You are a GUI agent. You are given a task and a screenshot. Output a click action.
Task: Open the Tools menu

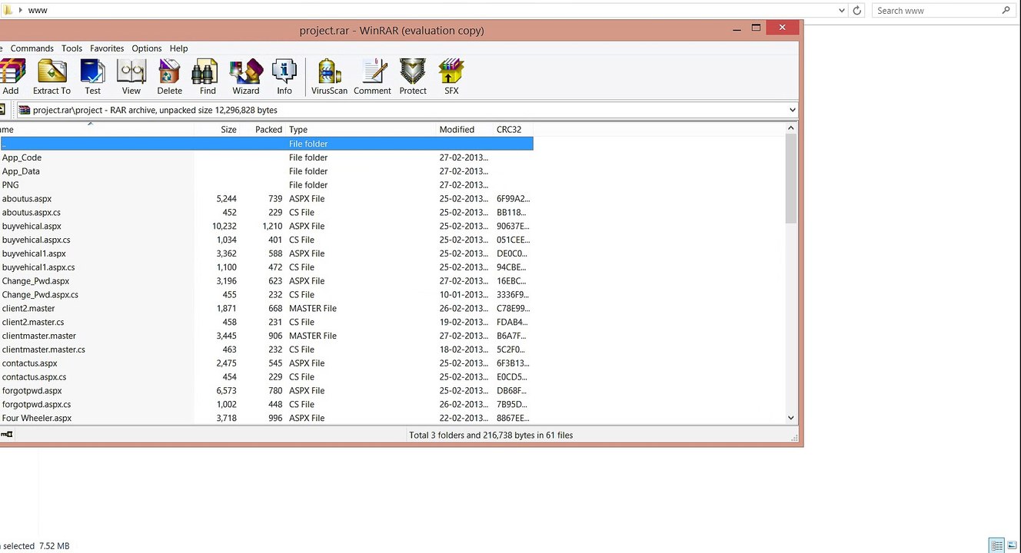72,48
